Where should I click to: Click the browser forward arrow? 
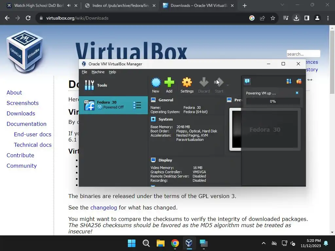click(18, 18)
